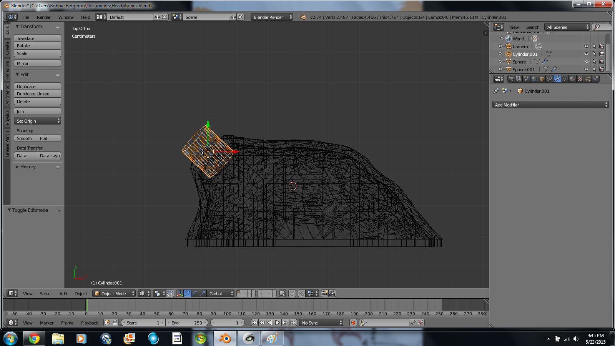Toggle the timeline range lock icon

[115, 323]
